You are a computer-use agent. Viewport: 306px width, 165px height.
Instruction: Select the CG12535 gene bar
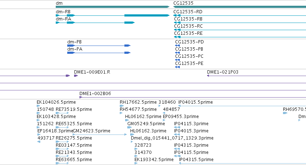[x=239, y=7]
